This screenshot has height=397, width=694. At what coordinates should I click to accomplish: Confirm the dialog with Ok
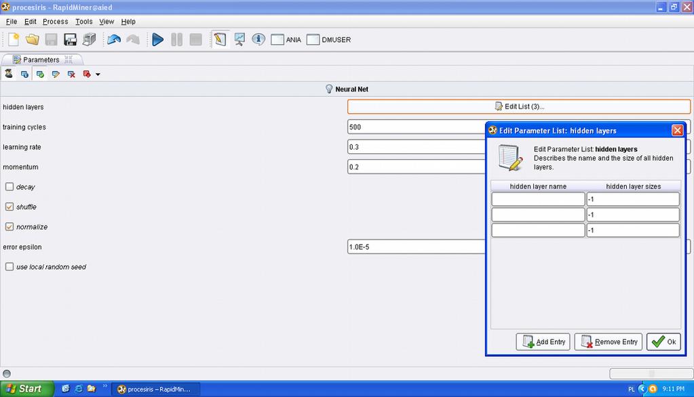[664, 341]
